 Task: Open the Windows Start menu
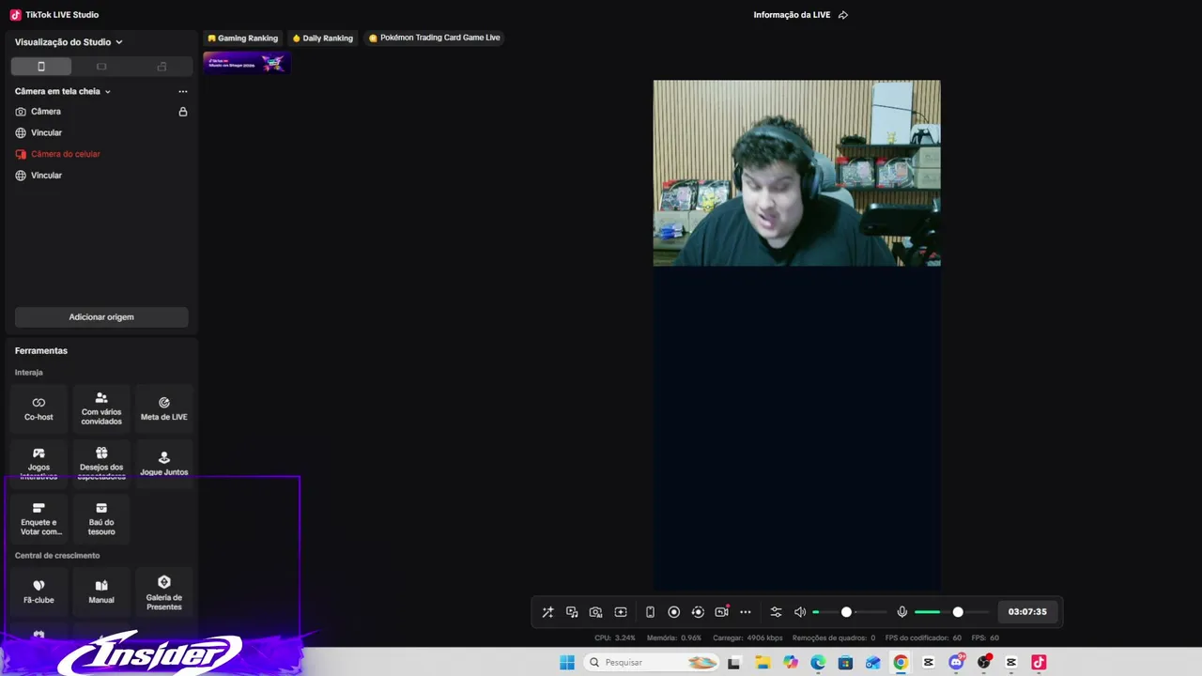[567, 662]
